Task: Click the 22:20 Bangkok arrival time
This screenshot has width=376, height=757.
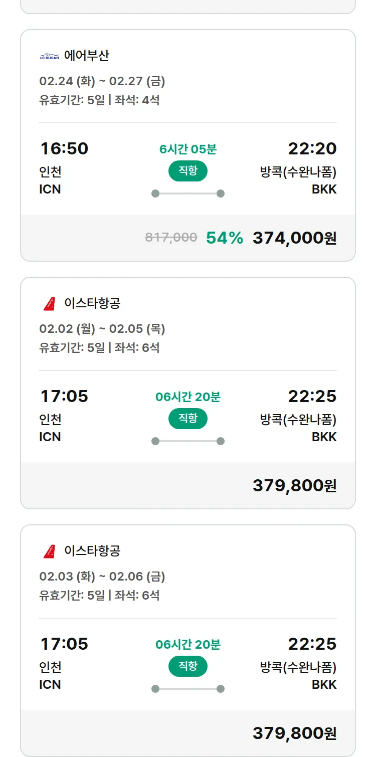Action: point(312,148)
